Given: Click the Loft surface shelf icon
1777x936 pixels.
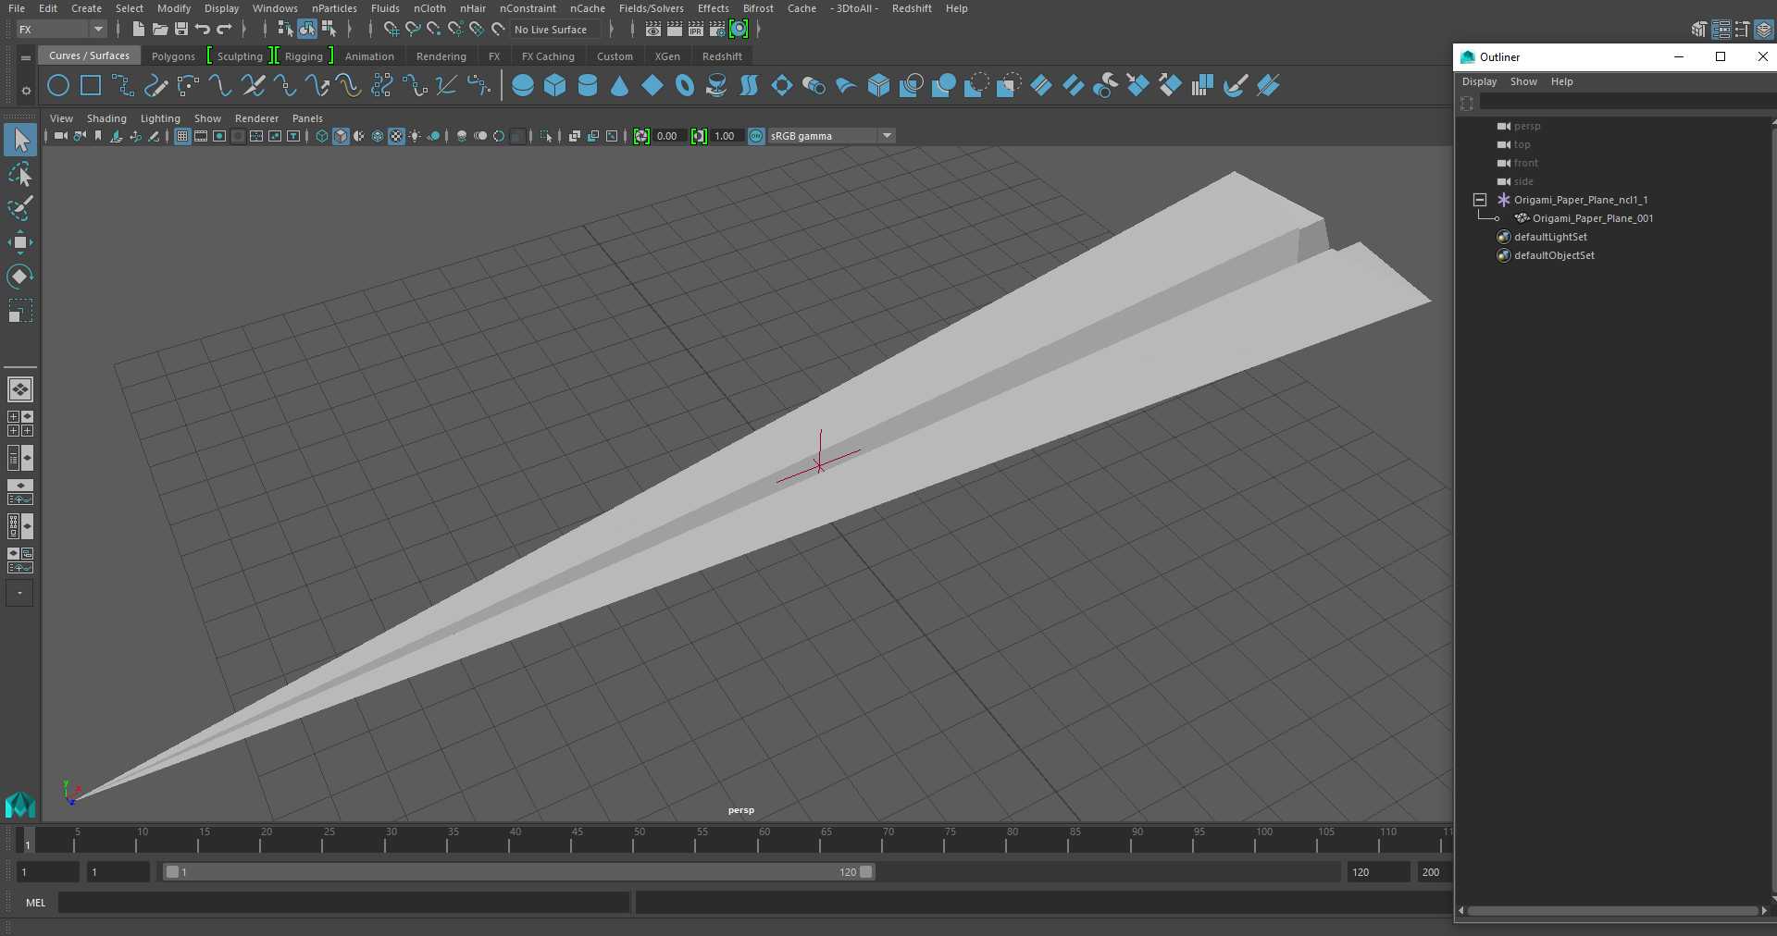Looking at the screenshot, I should (x=749, y=86).
